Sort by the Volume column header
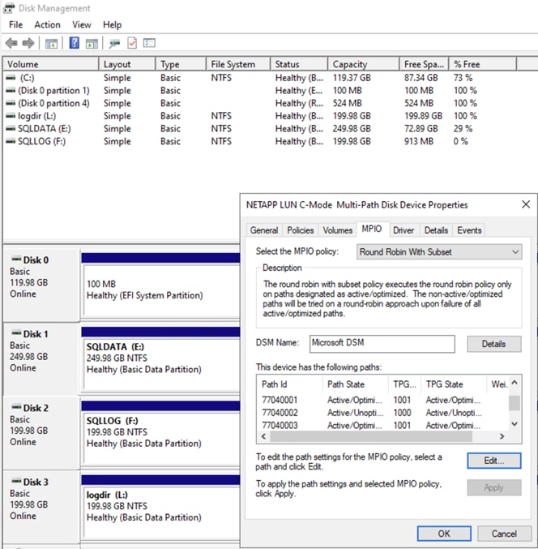The height and width of the screenshot is (549, 538). click(51, 64)
